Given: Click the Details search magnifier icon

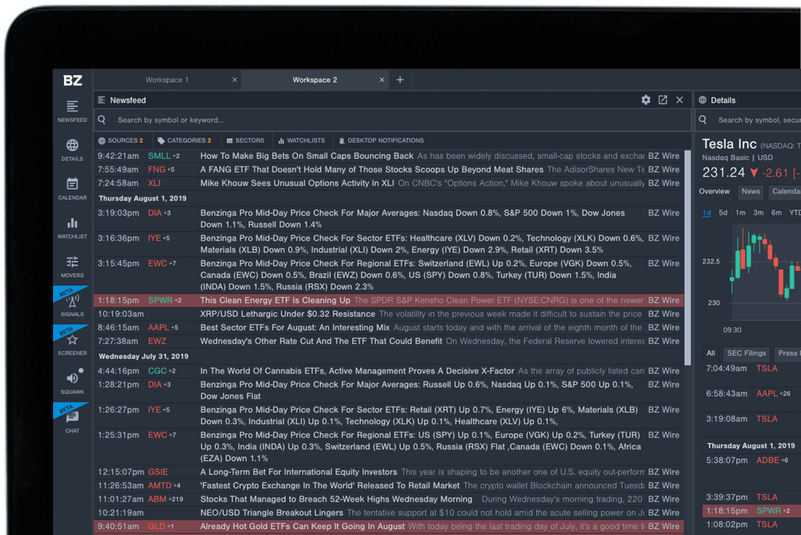Looking at the screenshot, I should click(703, 120).
